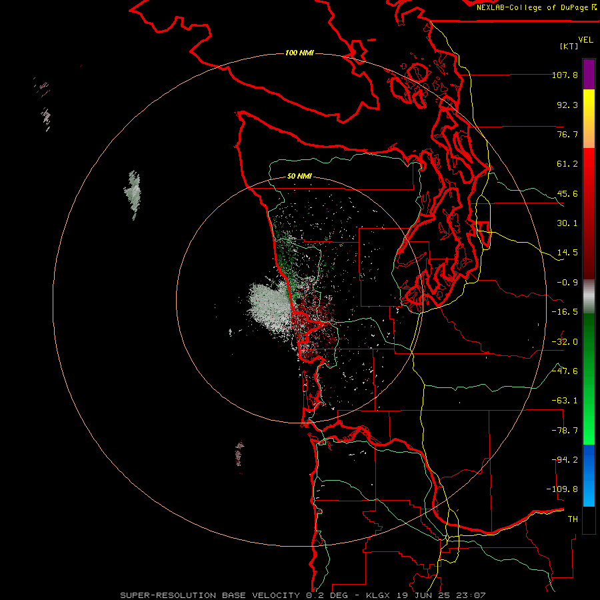The width and height of the screenshot is (600, 600).
Task: Click the [KT] units label
Action: (x=569, y=46)
